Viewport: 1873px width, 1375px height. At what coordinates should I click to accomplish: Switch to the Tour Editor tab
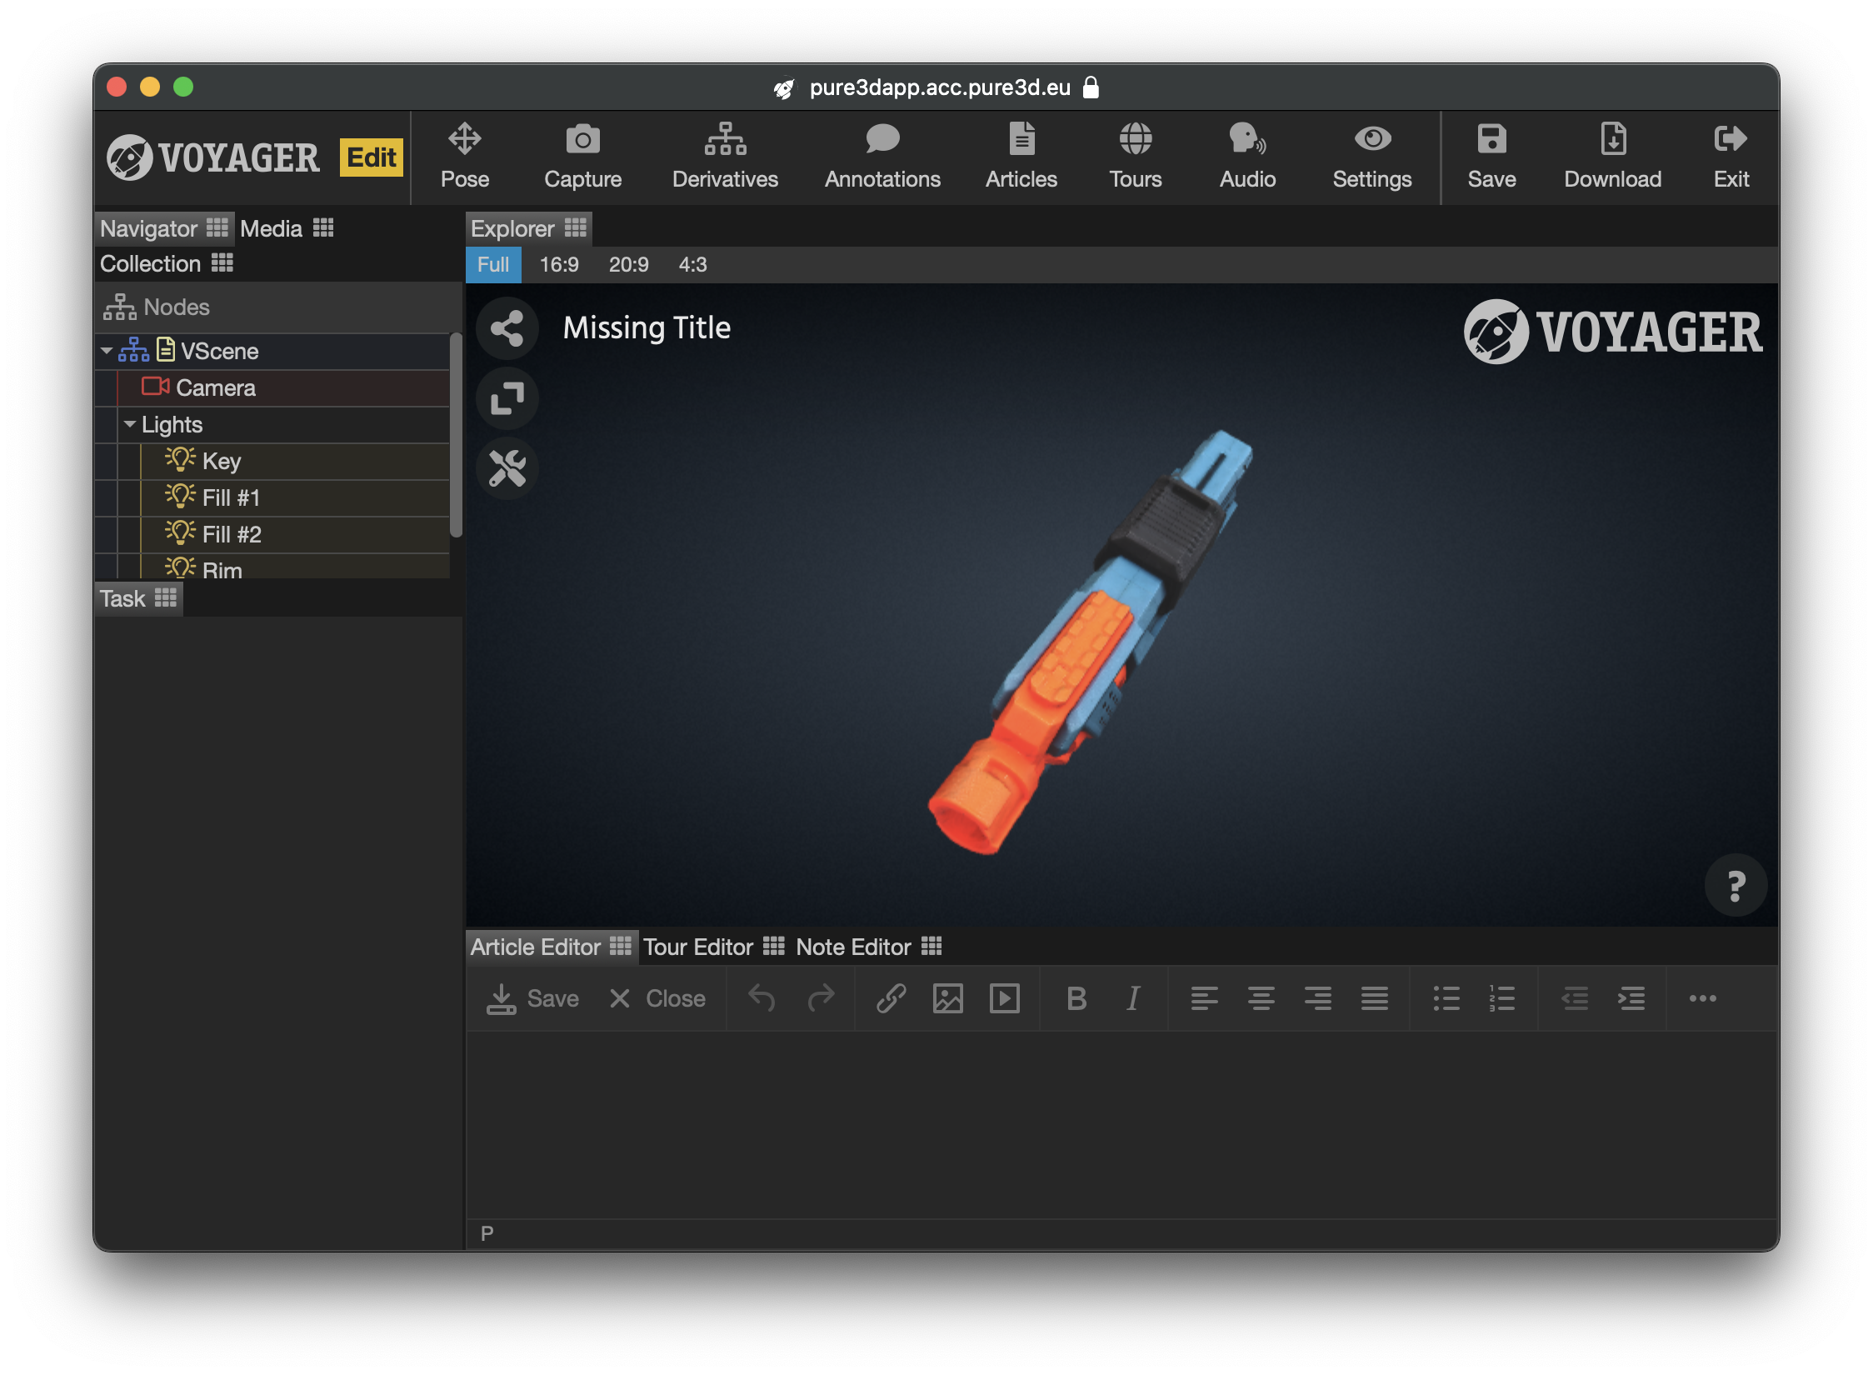(x=698, y=947)
